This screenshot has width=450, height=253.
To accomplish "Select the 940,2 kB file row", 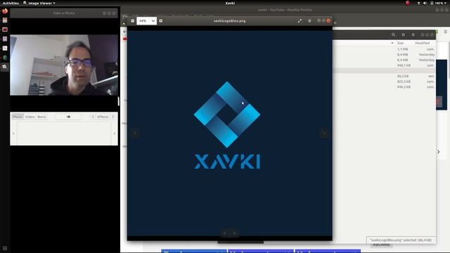I will point(384,87).
